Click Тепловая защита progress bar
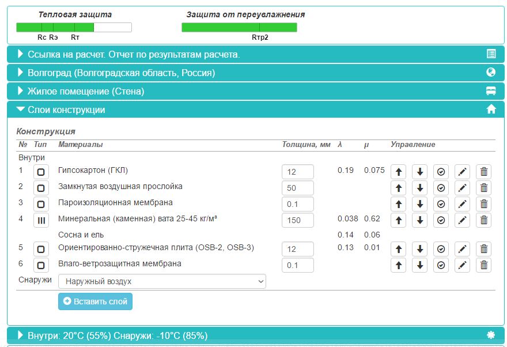Viewport: 507px width, 347px height. coord(74,27)
